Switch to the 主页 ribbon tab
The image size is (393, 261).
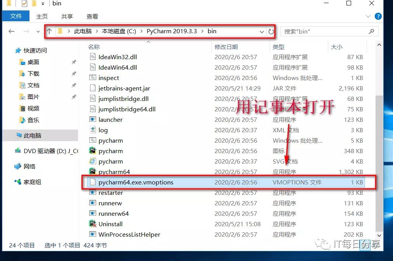point(42,17)
